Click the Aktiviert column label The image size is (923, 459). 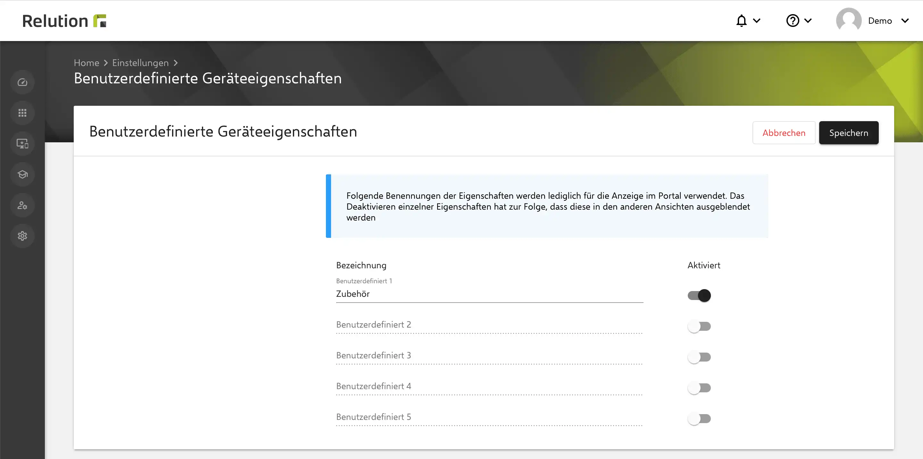[704, 265]
